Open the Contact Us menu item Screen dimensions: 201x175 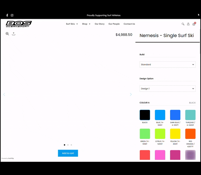129,24
